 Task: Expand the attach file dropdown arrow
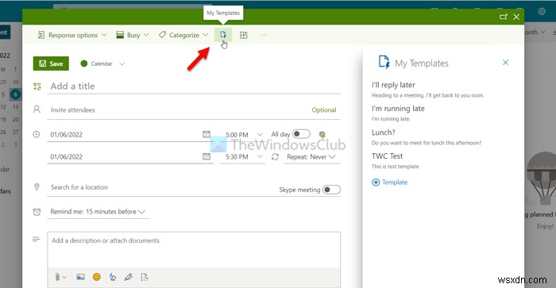[x=64, y=278]
